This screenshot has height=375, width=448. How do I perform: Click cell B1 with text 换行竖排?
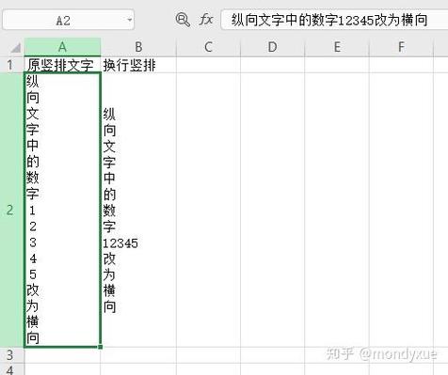(x=138, y=65)
